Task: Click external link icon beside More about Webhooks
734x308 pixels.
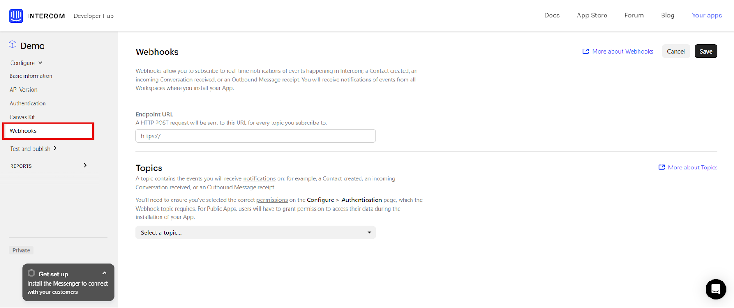Action: 585,51
